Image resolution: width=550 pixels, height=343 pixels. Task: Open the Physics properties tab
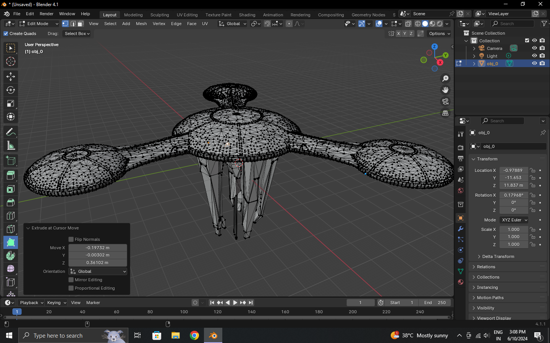click(x=461, y=250)
